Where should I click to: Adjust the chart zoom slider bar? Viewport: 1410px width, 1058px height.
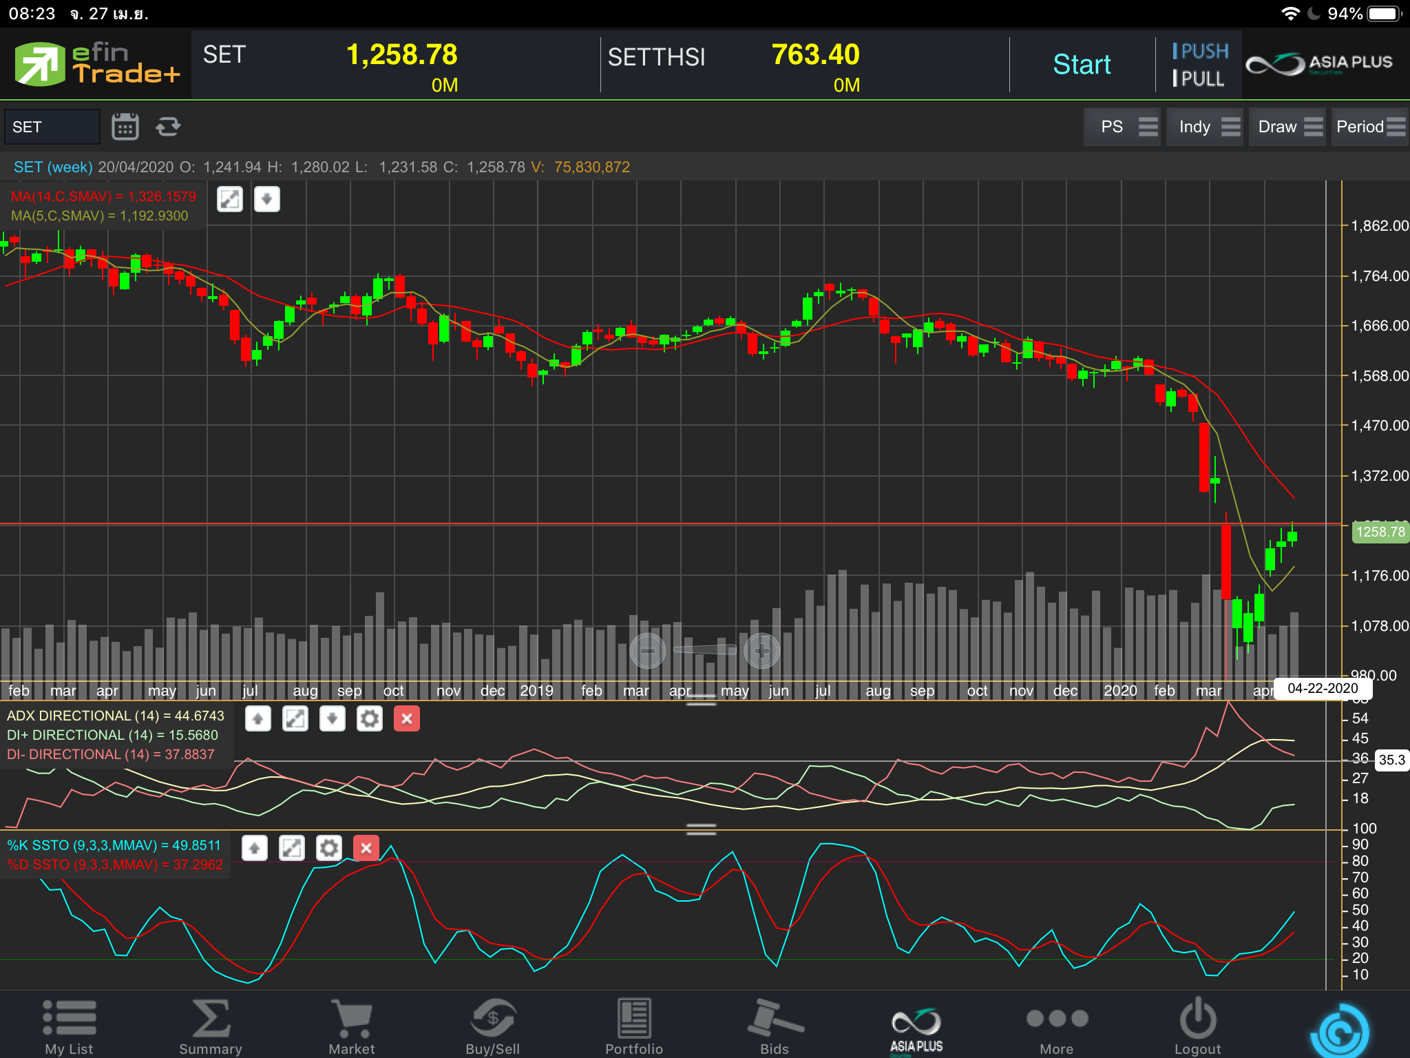click(x=705, y=650)
